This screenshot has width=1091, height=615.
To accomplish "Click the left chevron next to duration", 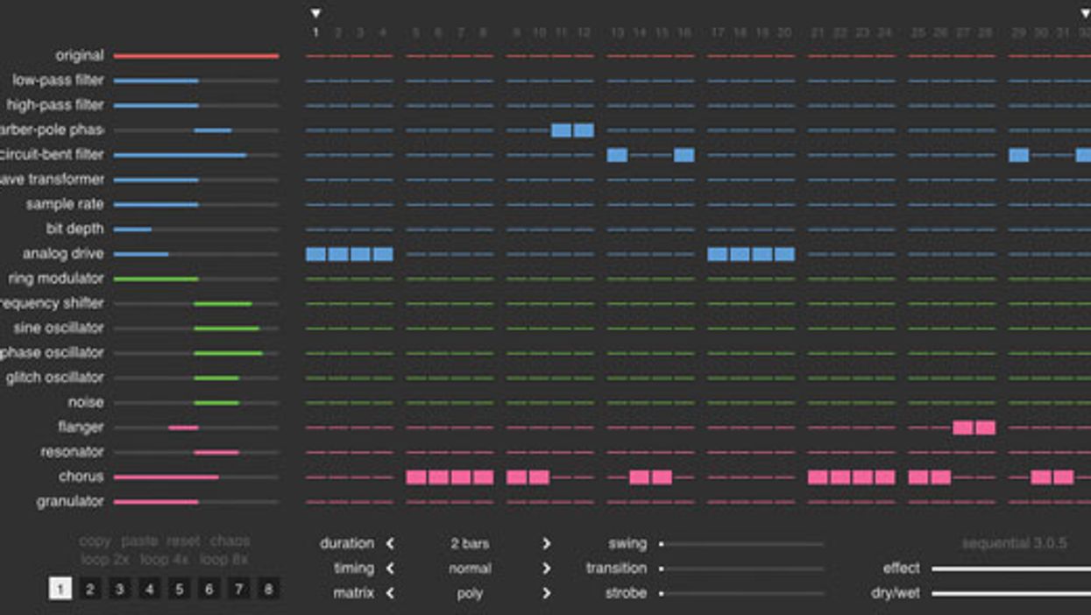I will coord(391,544).
